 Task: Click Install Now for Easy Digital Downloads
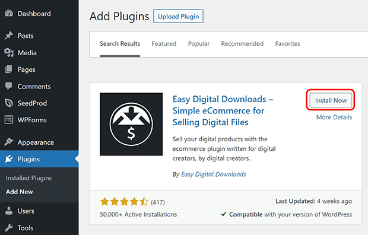coord(331,100)
